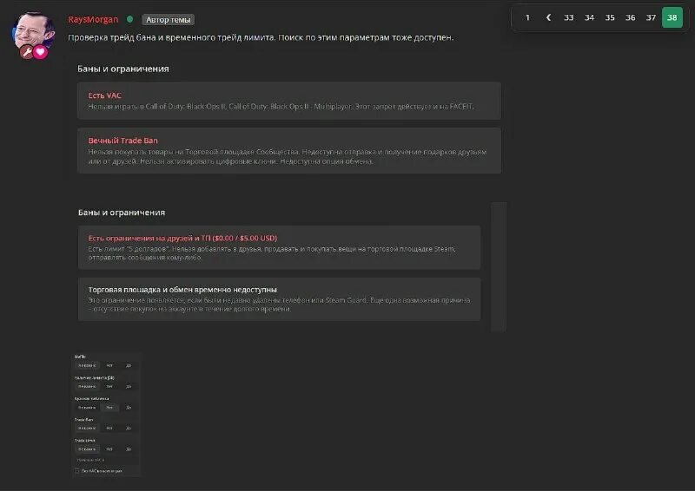Select "Да" in the Trade Ban filter row
The height and width of the screenshot is (491, 695).
pos(129,429)
